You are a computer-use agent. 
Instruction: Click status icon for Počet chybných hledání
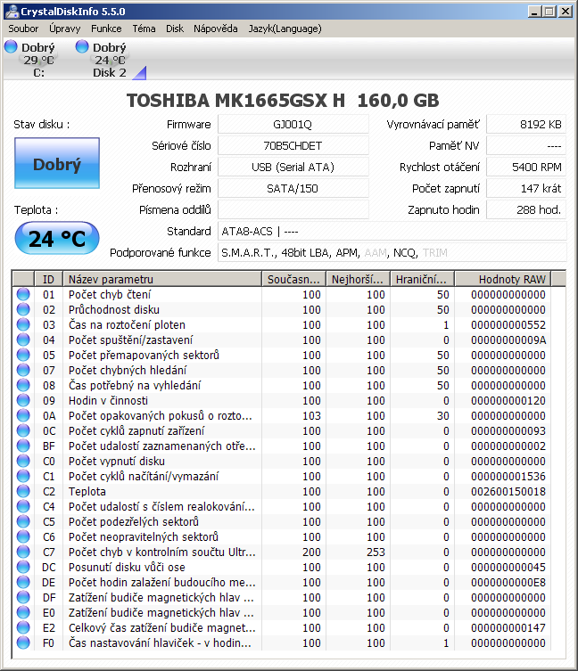pos(23,370)
